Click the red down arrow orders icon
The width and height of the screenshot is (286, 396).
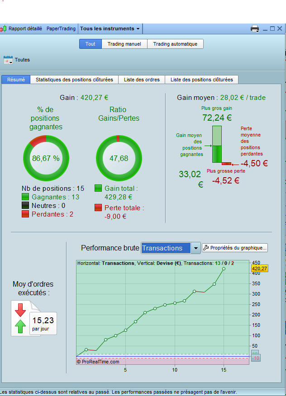coord(20,310)
